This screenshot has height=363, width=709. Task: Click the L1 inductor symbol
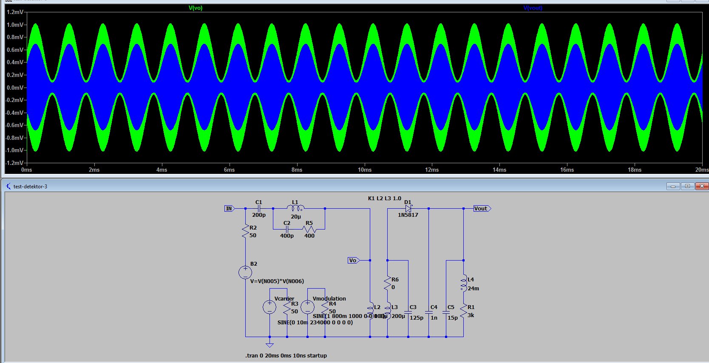[296, 208]
